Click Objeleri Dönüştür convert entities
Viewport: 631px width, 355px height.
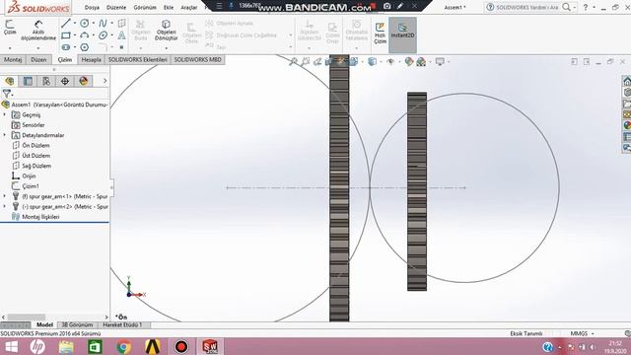[167, 31]
